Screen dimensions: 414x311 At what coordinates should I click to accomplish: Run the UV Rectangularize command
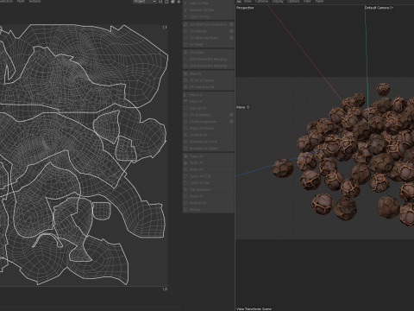(x=208, y=122)
